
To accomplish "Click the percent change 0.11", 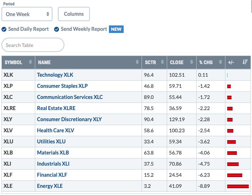I will click(x=203, y=75).
